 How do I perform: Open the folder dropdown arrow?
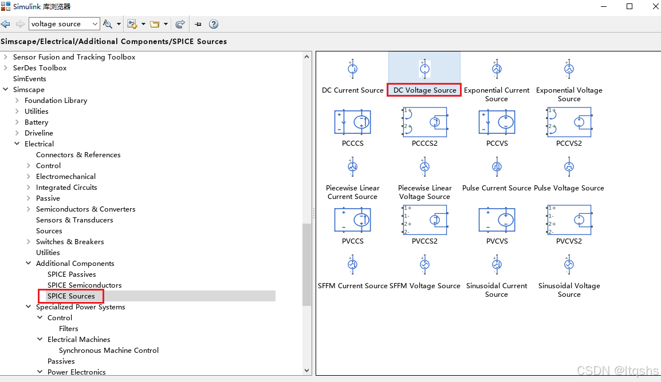166,24
